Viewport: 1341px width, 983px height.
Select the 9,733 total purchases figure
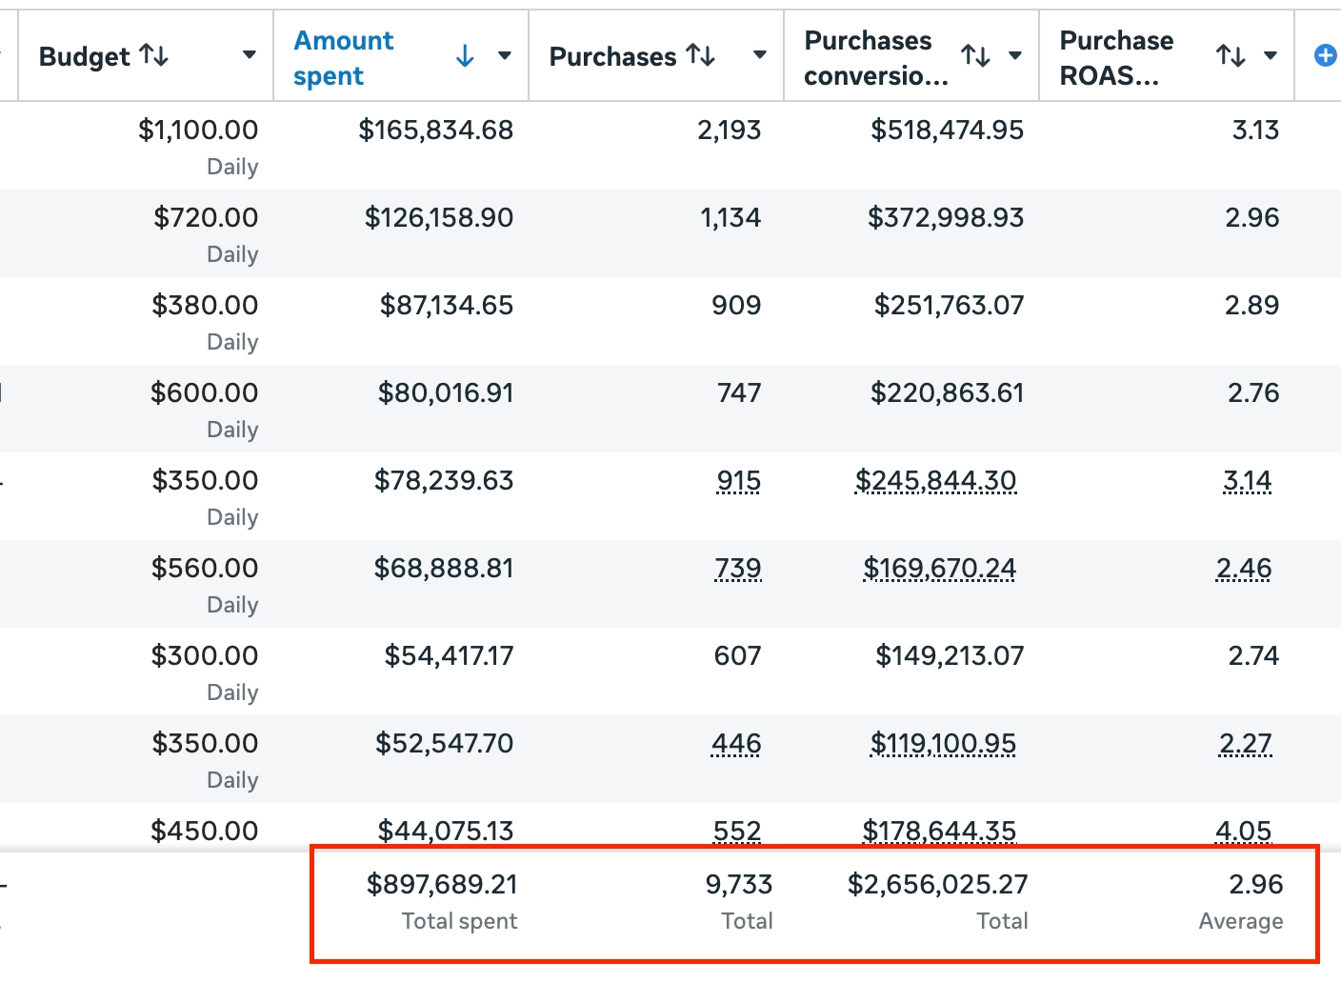(739, 885)
